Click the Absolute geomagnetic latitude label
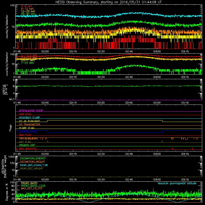 (177, 183)
